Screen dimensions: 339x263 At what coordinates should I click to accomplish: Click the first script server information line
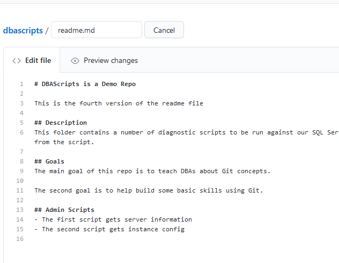point(113,219)
